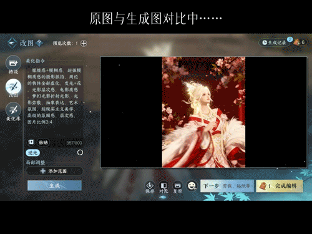Click the clipboard icon left of 粘贴

31,142
